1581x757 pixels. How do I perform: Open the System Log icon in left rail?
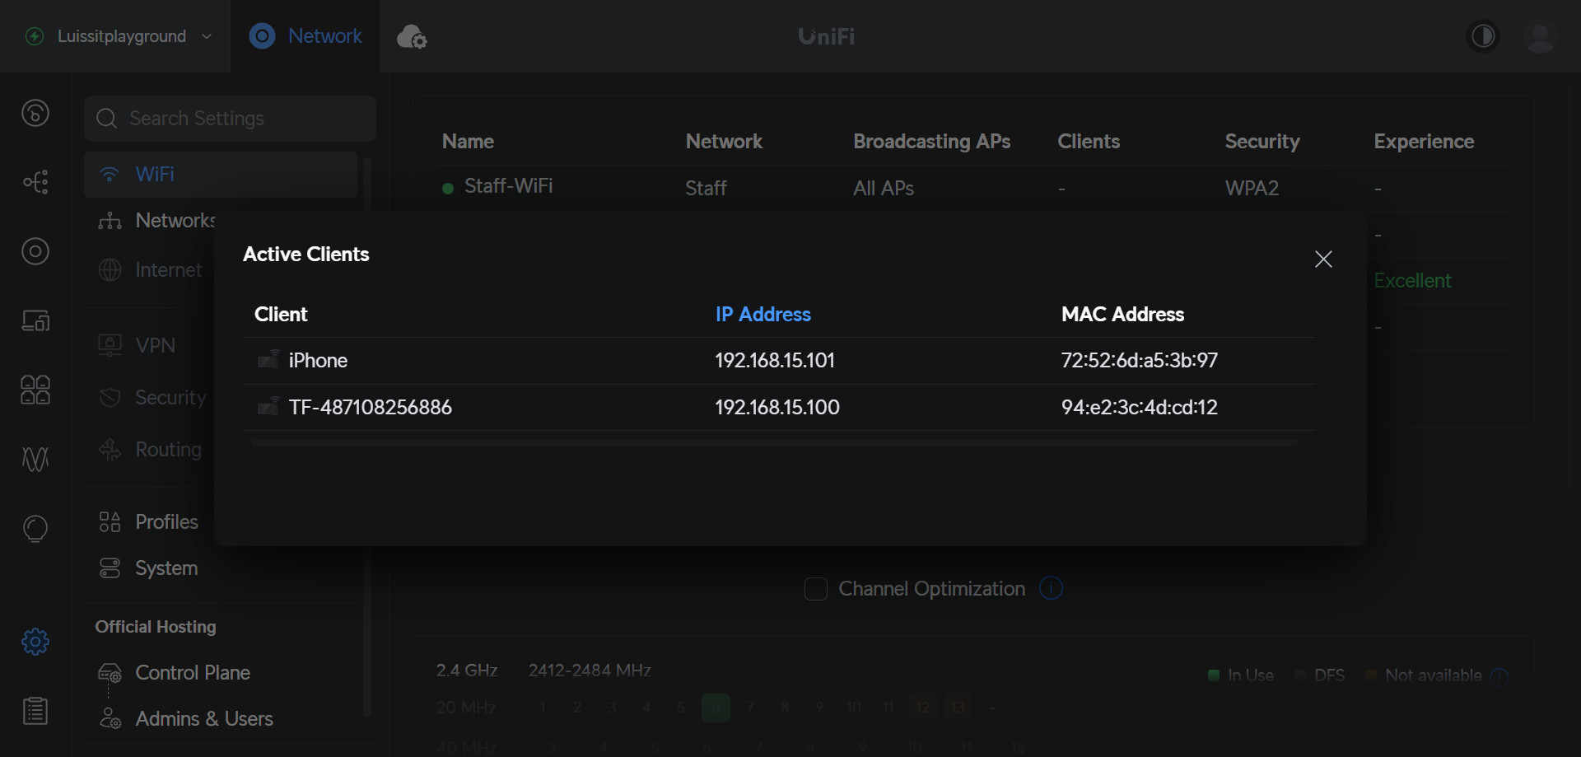tap(35, 711)
